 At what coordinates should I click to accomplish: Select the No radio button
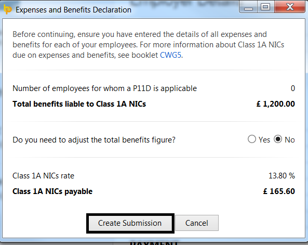(278, 139)
